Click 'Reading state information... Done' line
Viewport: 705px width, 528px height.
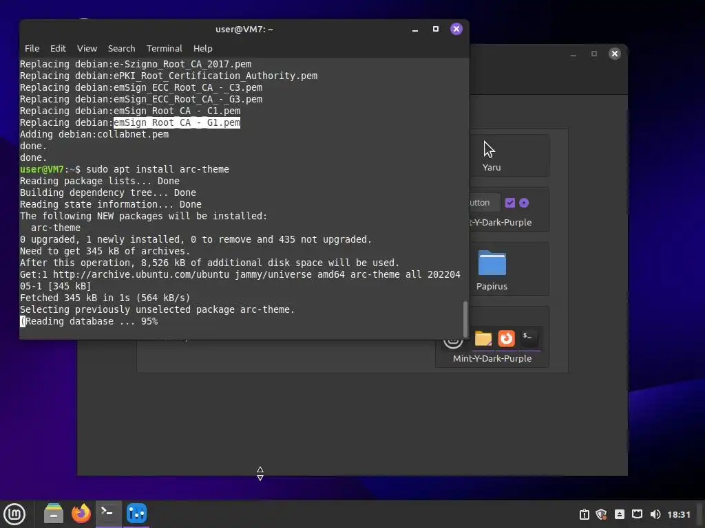[x=111, y=204]
